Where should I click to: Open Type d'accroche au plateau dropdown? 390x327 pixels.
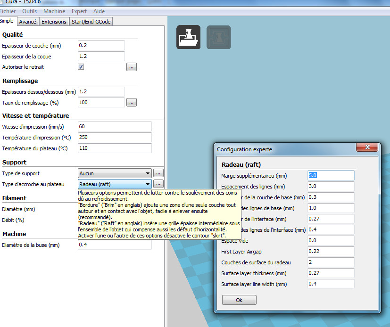115,184
